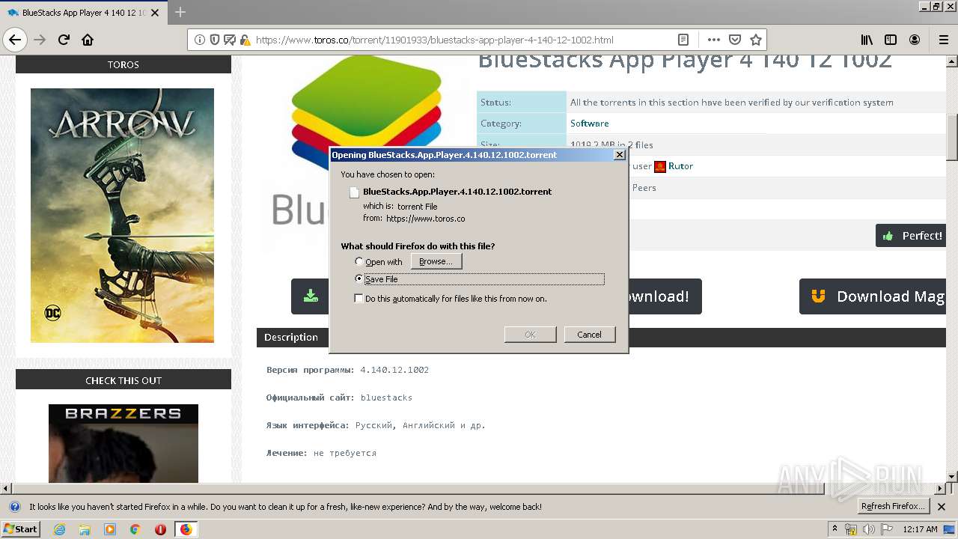Go back to the previous page
This screenshot has height=539, width=958.
[15, 40]
